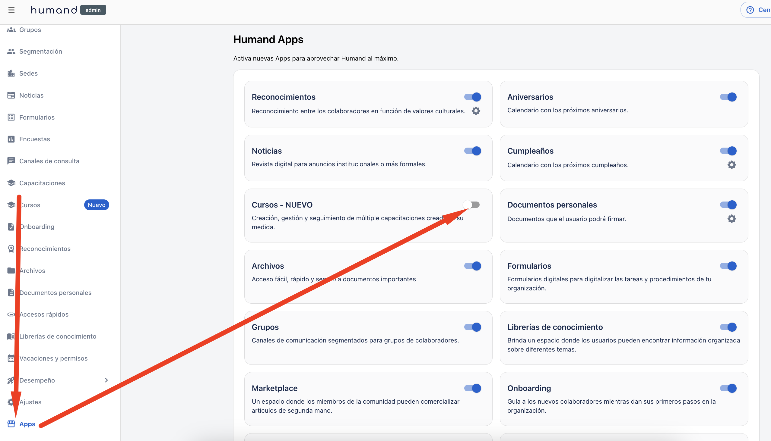Open Documentos personales gear icon
The width and height of the screenshot is (771, 441).
pyautogui.click(x=731, y=219)
